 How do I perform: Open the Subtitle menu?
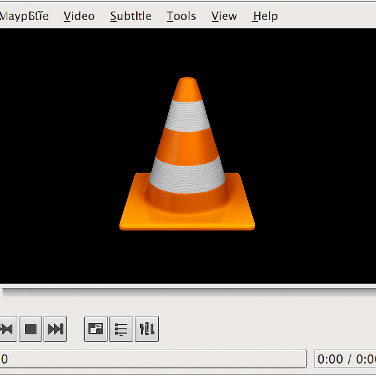pyautogui.click(x=130, y=16)
